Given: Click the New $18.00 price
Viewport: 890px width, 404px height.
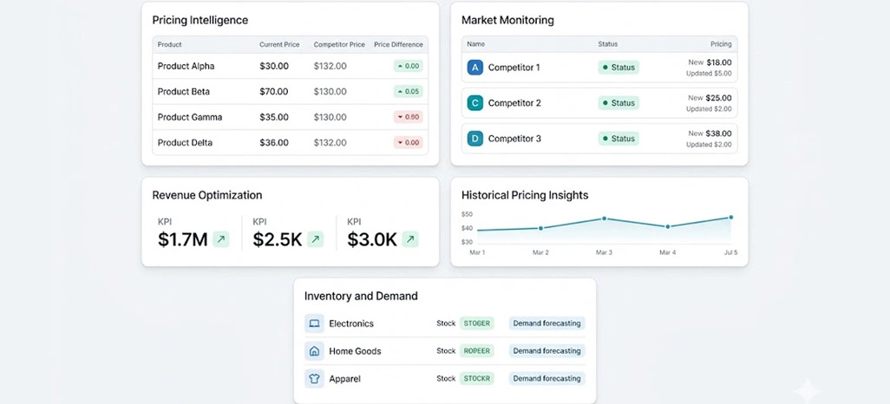Looking at the screenshot, I should pyautogui.click(x=710, y=62).
